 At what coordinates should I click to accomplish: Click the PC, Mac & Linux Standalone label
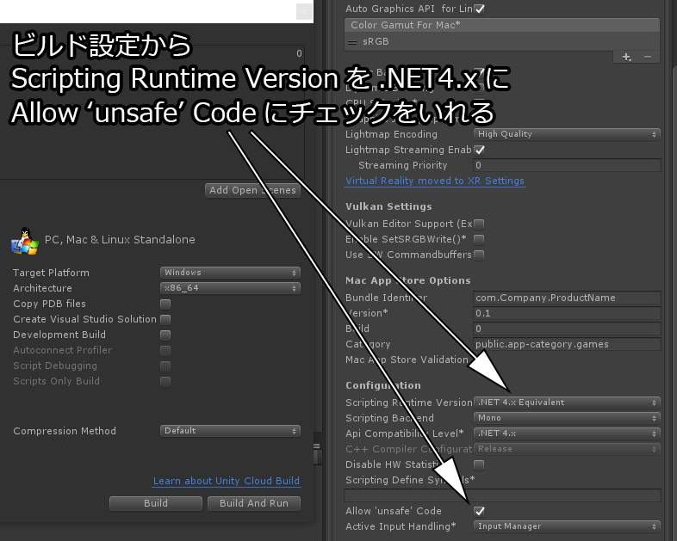[x=120, y=240]
